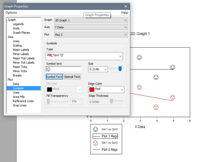This screenshot has width=207, height=162.
Task: Open the Graph selection dropdown
Action: (x=91, y=20)
